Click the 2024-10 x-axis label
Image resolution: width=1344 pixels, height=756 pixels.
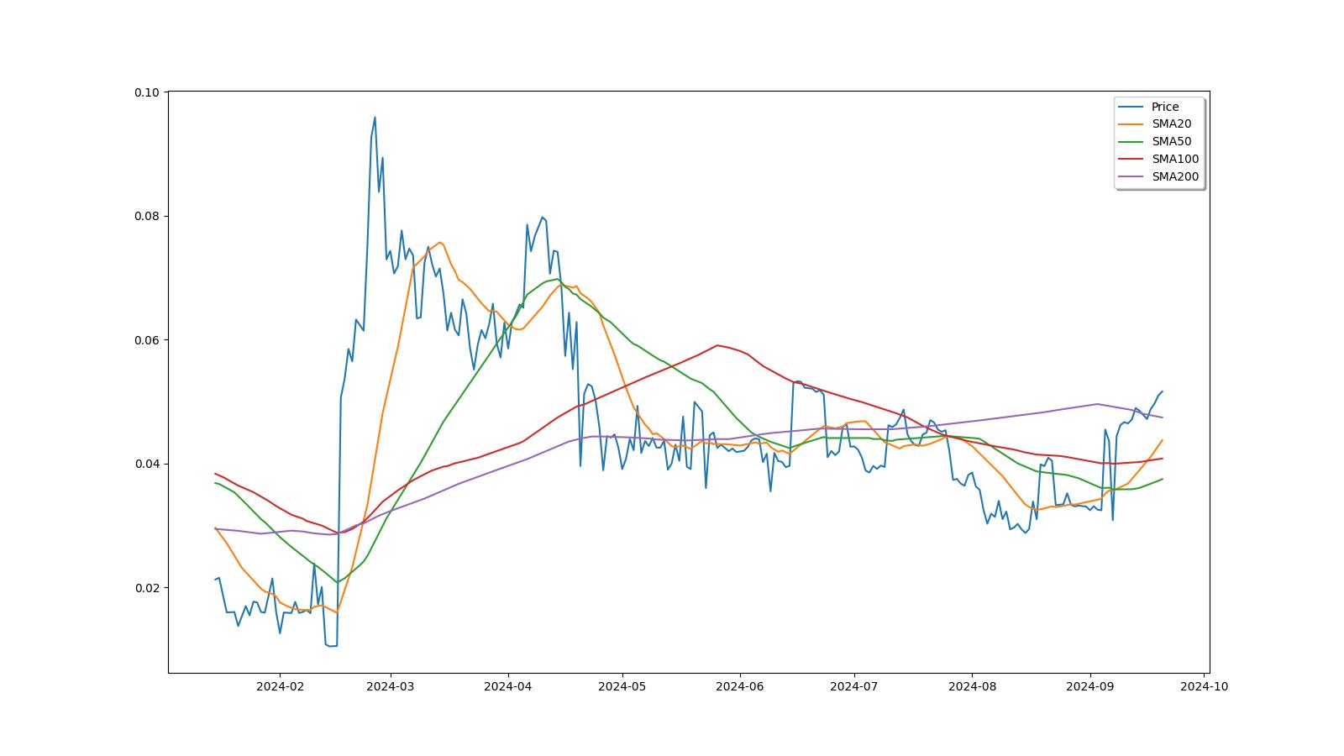click(x=1205, y=686)
